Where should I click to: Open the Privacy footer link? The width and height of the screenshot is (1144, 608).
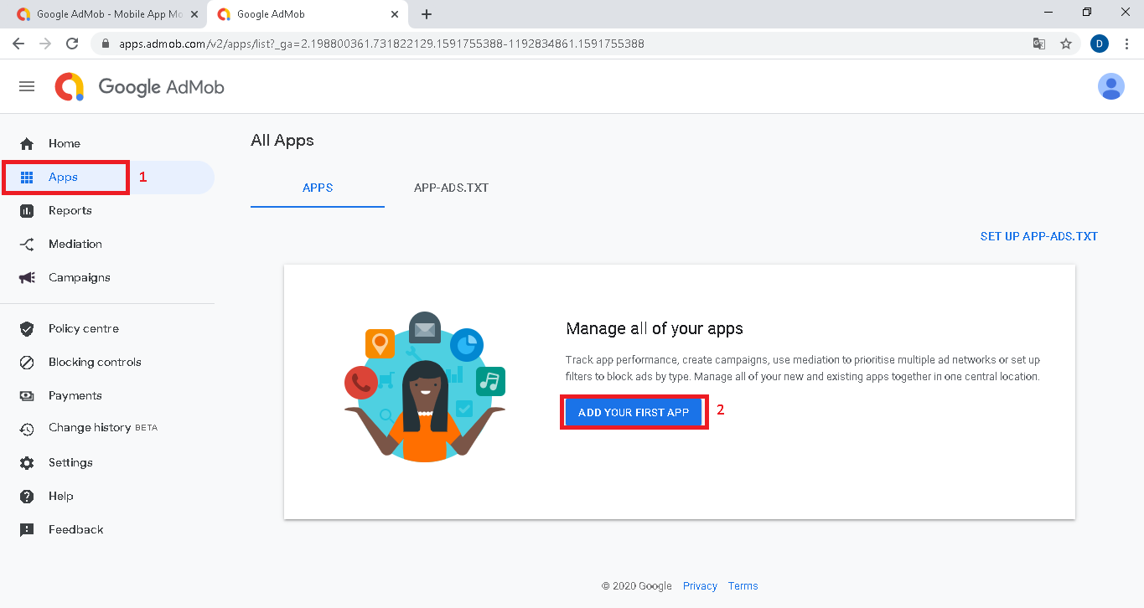(x=700, y=586)
